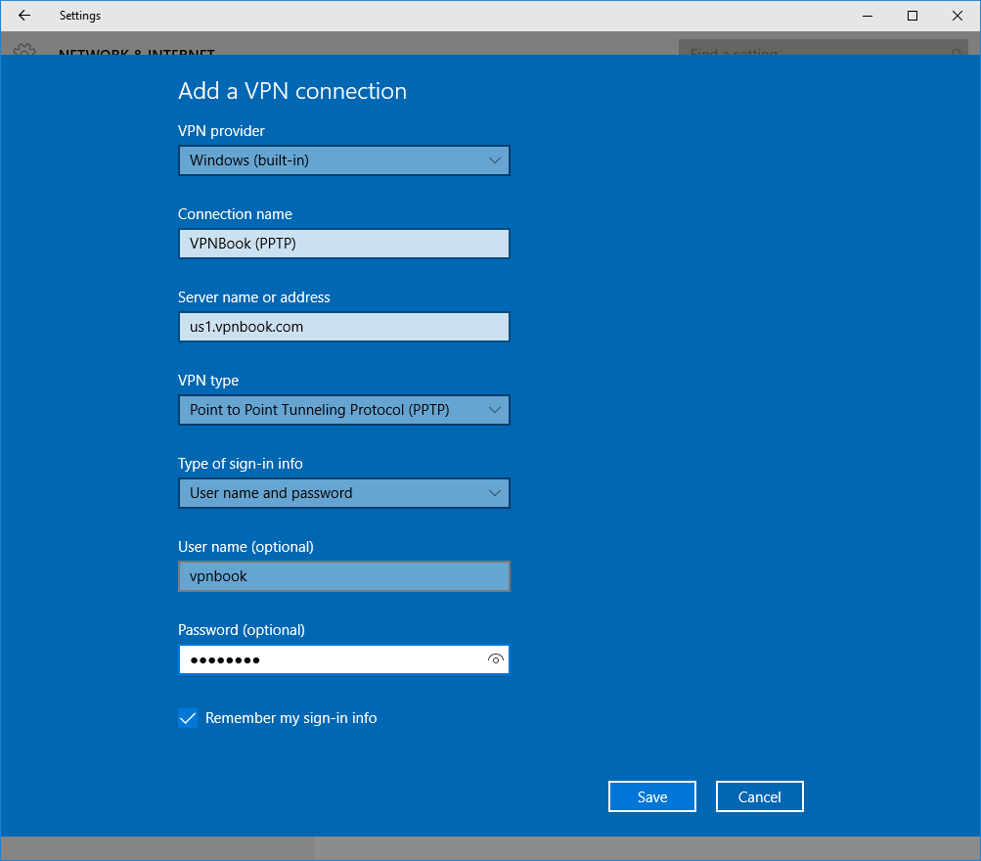Click the search magnifier in Find a setting
The image size is (981, 861).
pyautogui.click(x=957, y=52)
